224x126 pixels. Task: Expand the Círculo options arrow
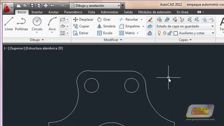(37, 33)
